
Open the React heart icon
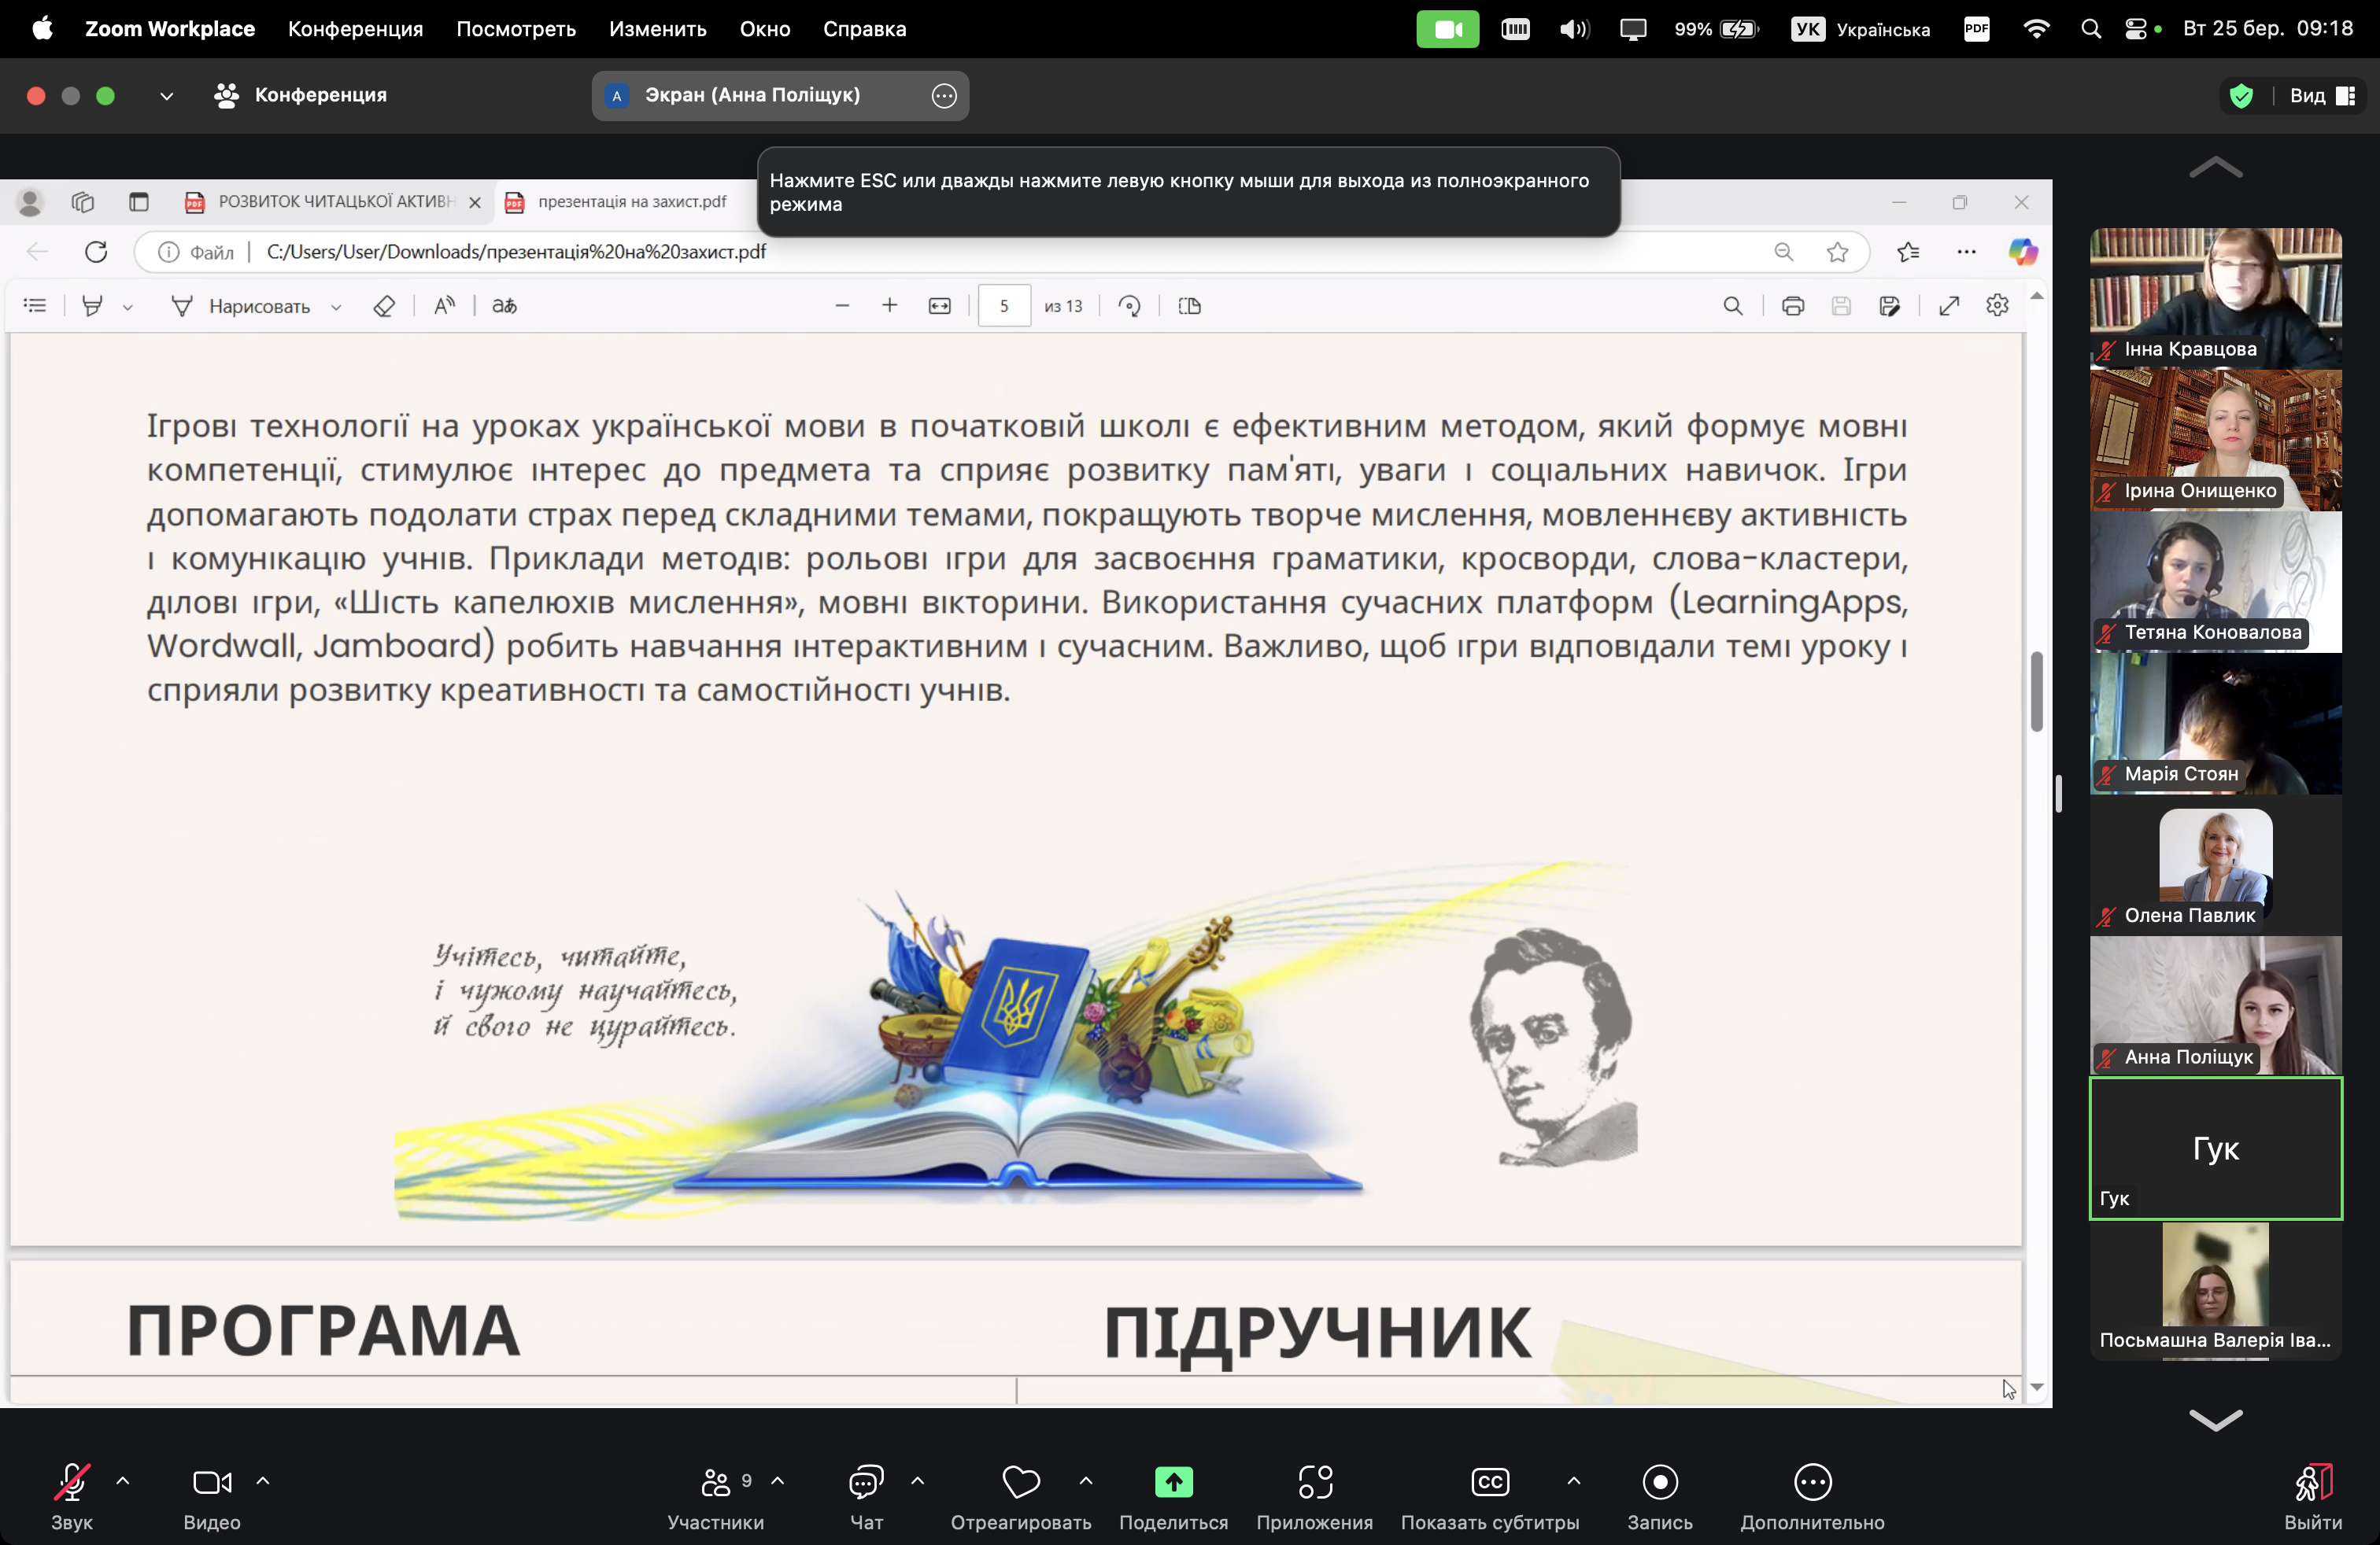[1020, 1482]
